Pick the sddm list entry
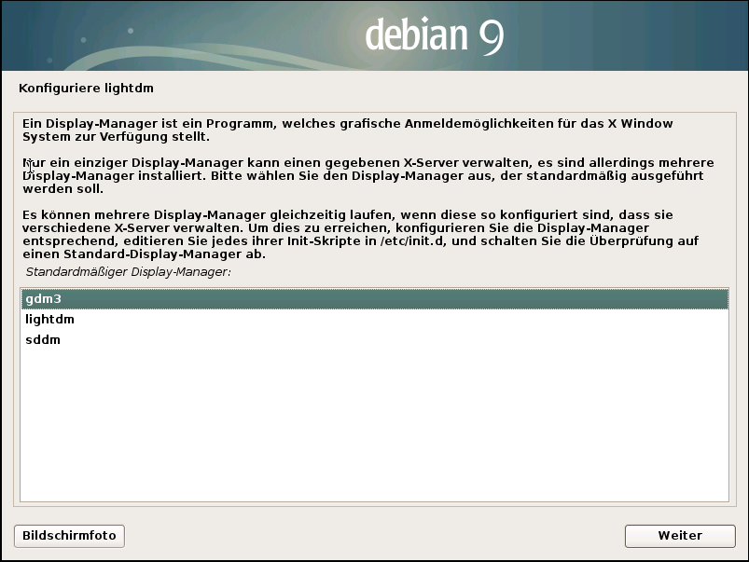 click(x=43, y=340)
